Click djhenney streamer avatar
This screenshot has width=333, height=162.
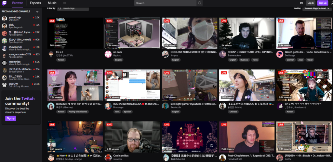[x=51, y=106]
